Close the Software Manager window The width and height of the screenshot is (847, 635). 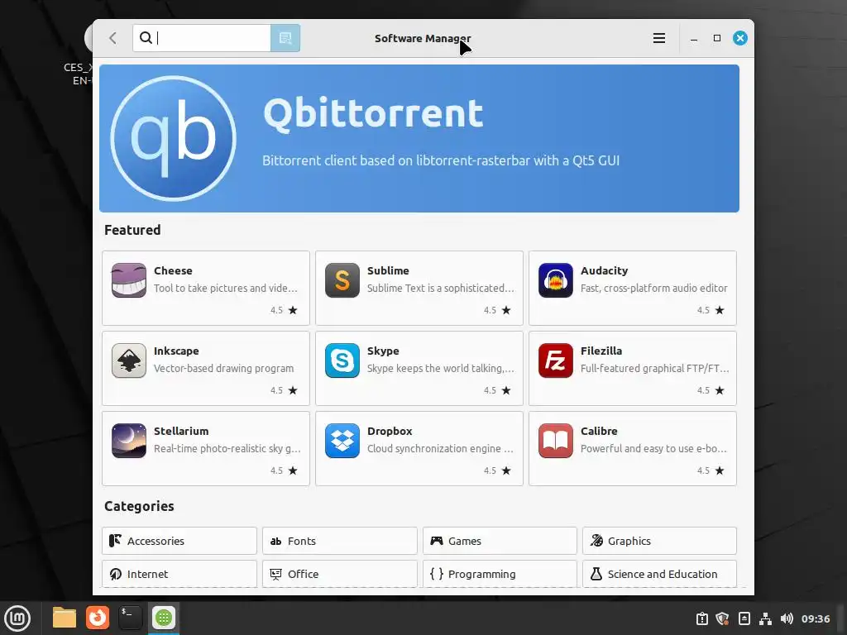click(740, 38)
